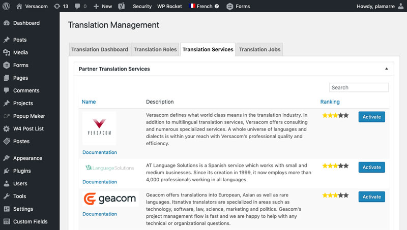Image resolution: width=407 pixels, height=230 pixels.
Task: Click the updates icon showing 13
Action: (61, 6)
